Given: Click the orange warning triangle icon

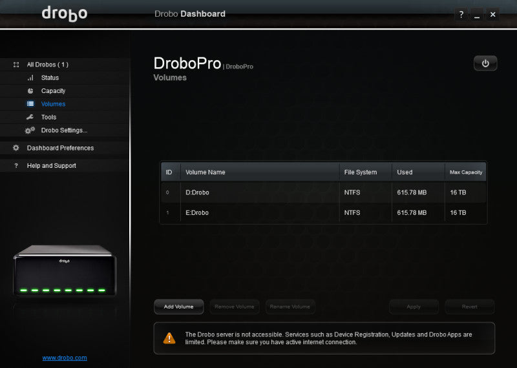Looking at the screenshot, I should pyautogui.click(x=169, y=338).
